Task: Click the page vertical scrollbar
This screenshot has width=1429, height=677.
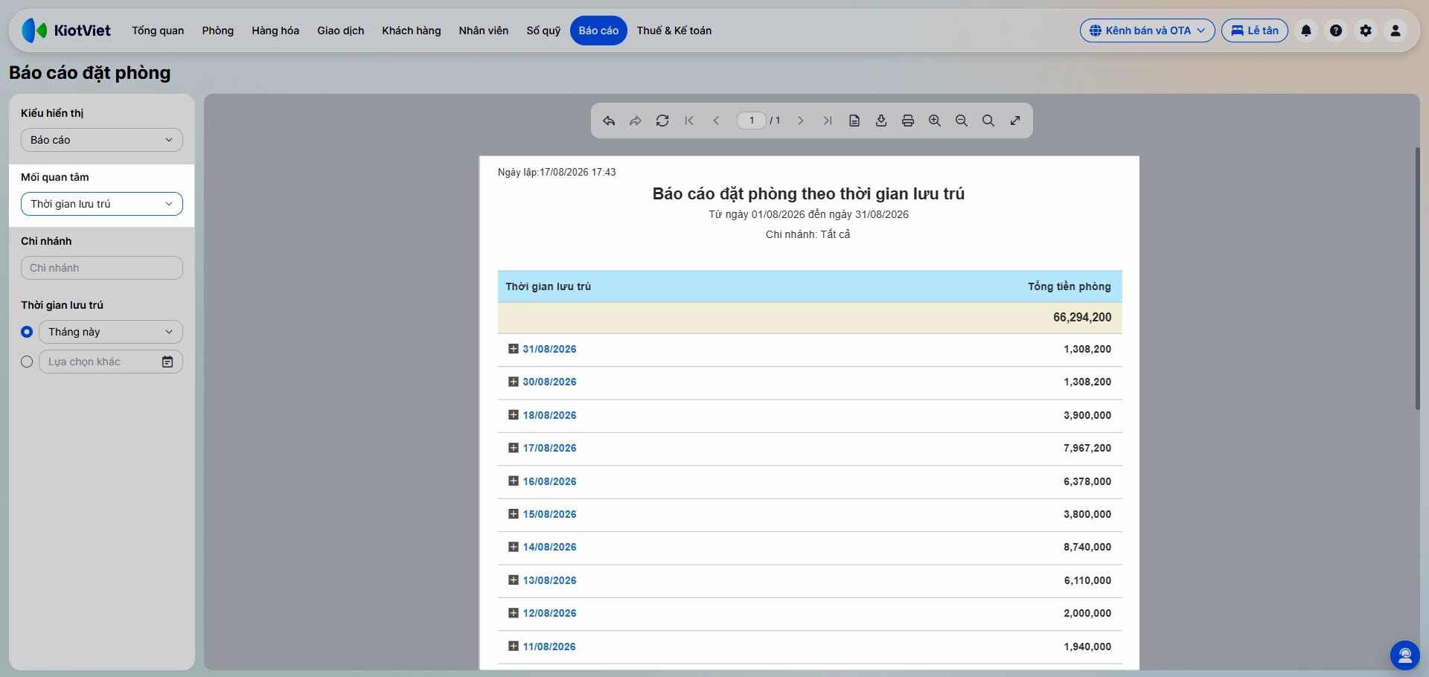Action: (x=1417, y=278)
